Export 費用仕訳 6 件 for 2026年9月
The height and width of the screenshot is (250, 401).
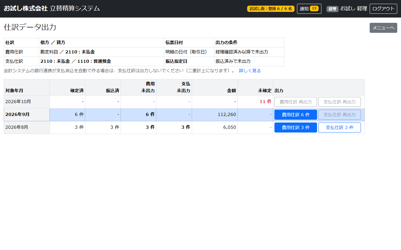click(296, 115)
